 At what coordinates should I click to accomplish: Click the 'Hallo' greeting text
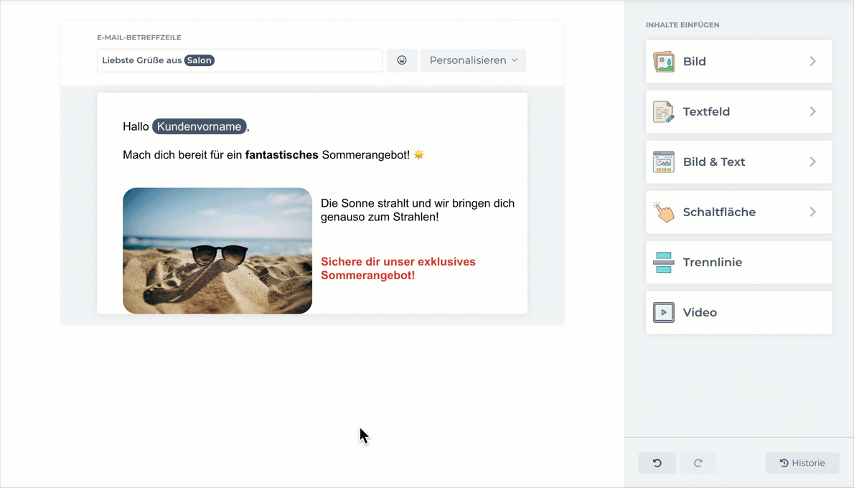click(136, 126)
